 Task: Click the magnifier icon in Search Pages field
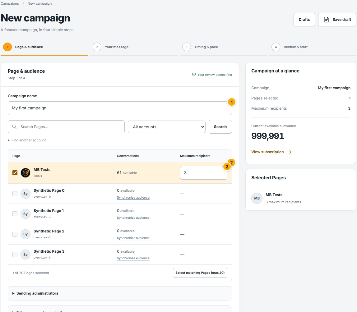(x=14, y=127)
